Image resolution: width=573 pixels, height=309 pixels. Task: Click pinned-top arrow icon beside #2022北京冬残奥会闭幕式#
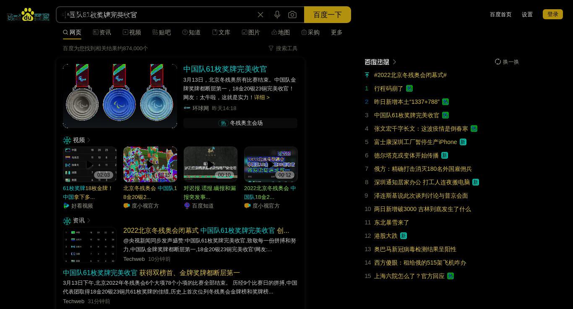coord(367,75)
